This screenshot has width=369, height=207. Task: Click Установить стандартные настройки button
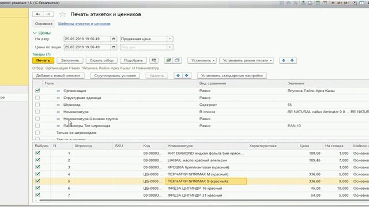click(232, 75)
